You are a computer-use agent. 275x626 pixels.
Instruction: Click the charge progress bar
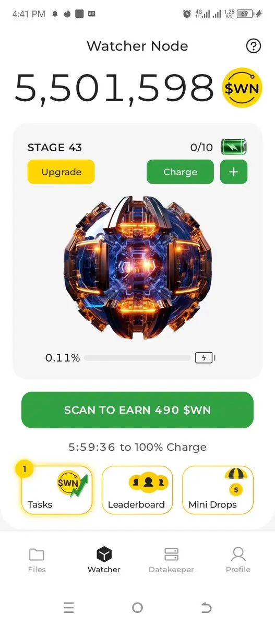coord(137,358)
